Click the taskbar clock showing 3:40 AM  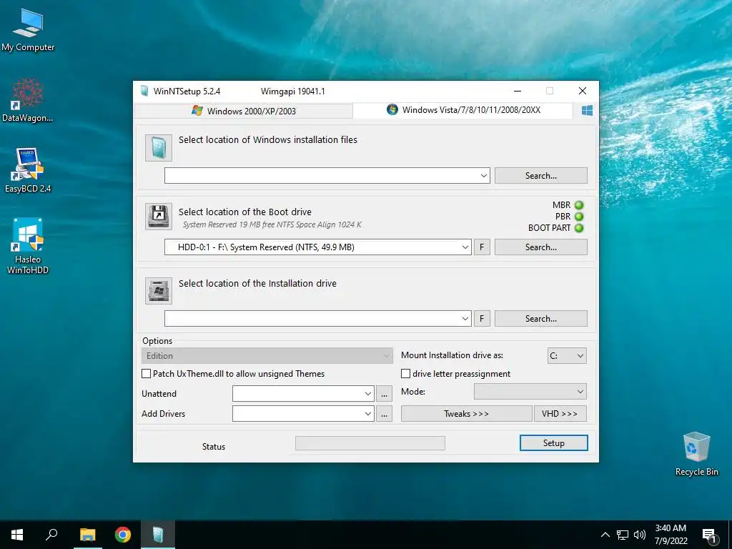671,535
